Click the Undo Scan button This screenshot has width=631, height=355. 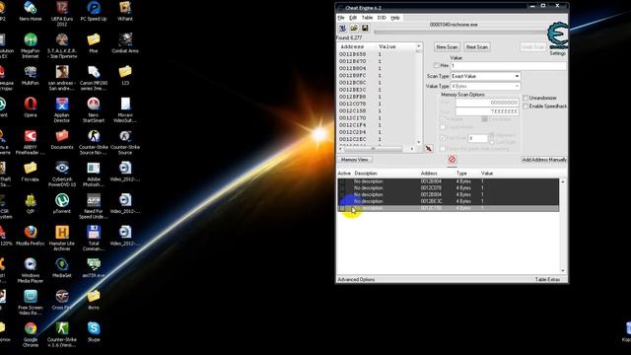(532, 47)
